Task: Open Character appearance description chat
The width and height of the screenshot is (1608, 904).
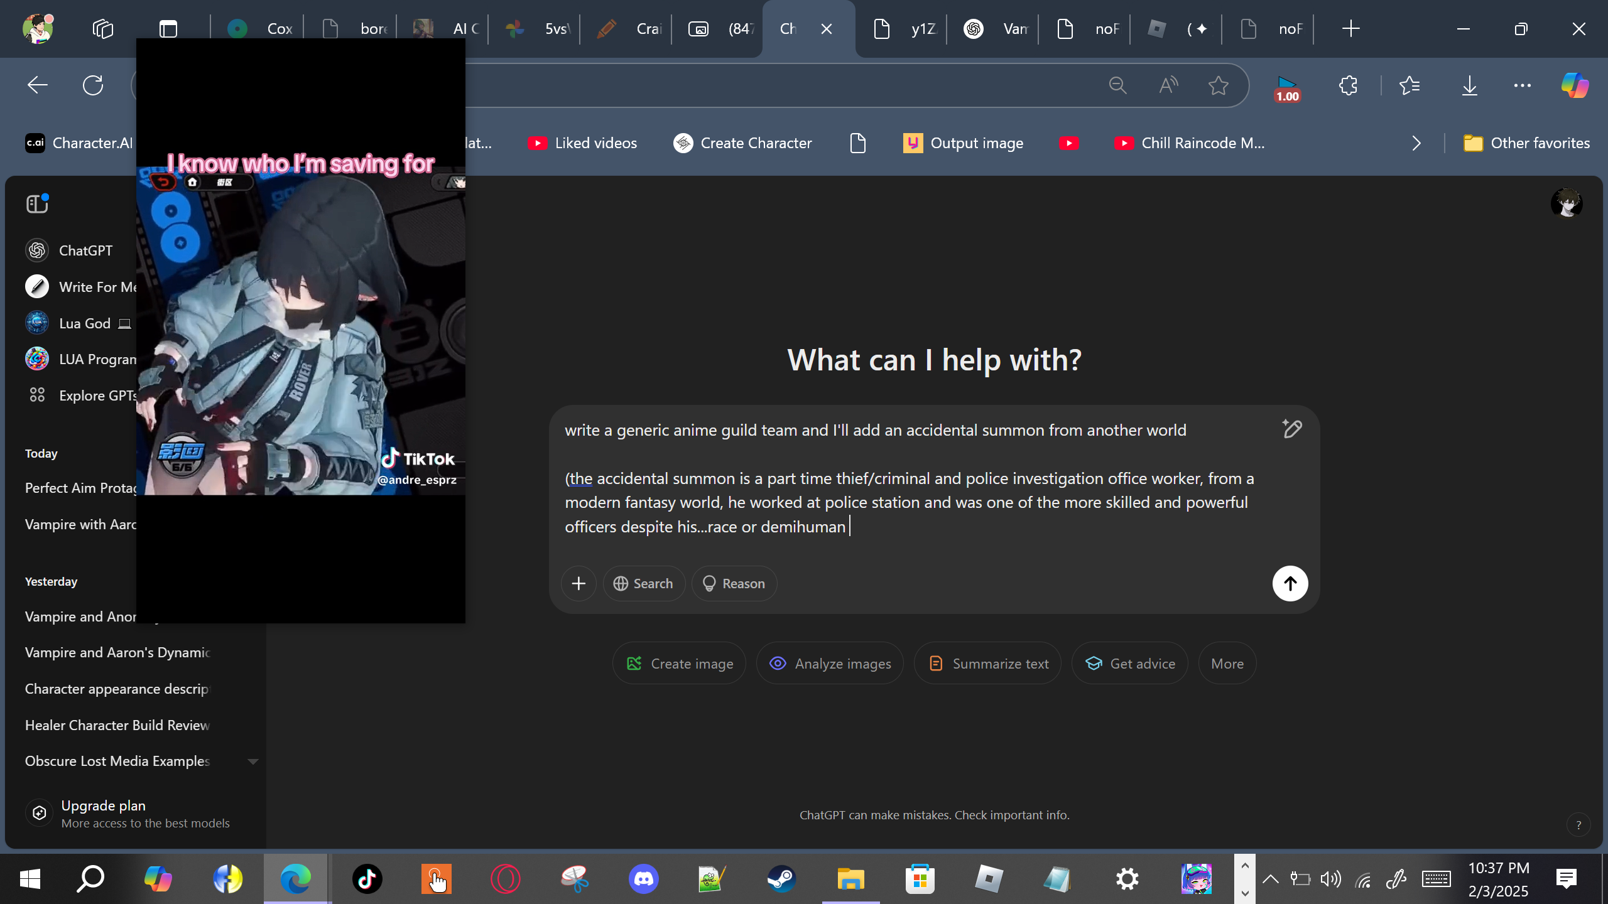Action: pyautogui.click(x=117, y=689)
